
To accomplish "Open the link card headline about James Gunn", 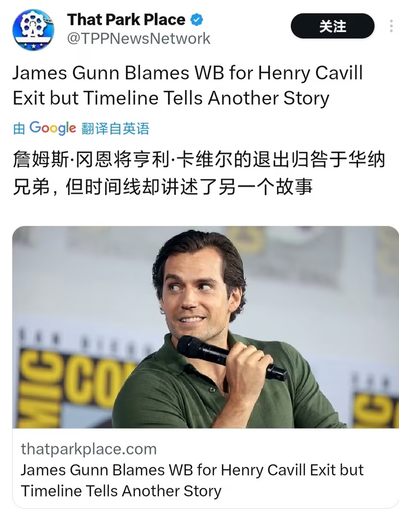I will pyautogui.click(x=192, y=481).
